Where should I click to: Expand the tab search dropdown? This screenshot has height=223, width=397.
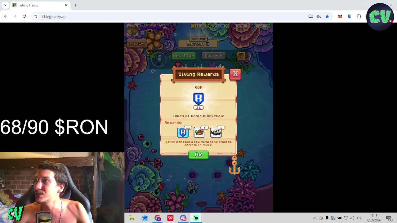tap(5, 5)
